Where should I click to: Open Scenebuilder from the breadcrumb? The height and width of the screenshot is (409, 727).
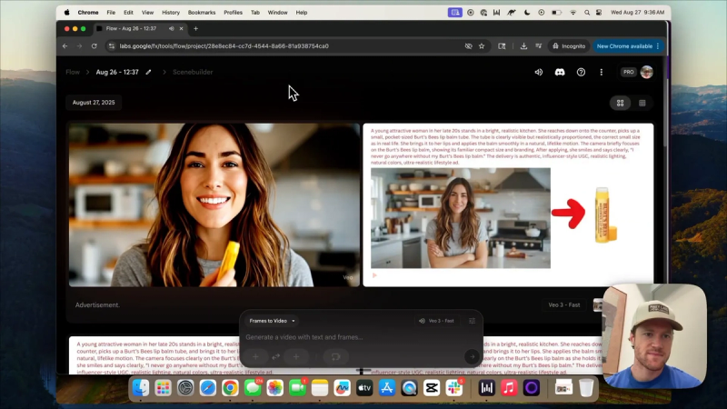(193, 73)
